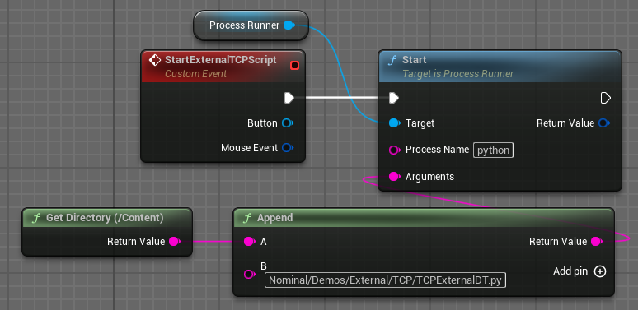Click the Mouse Event output pin
This screenshot has height=310, width=638.
point(288,148)
